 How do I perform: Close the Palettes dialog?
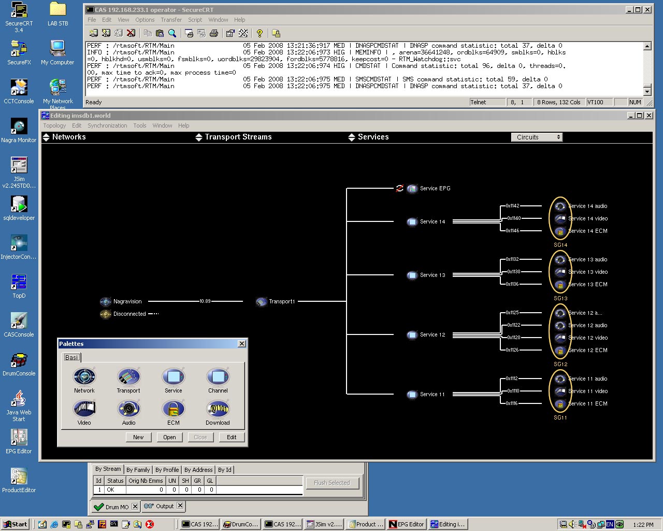(242, 344)
